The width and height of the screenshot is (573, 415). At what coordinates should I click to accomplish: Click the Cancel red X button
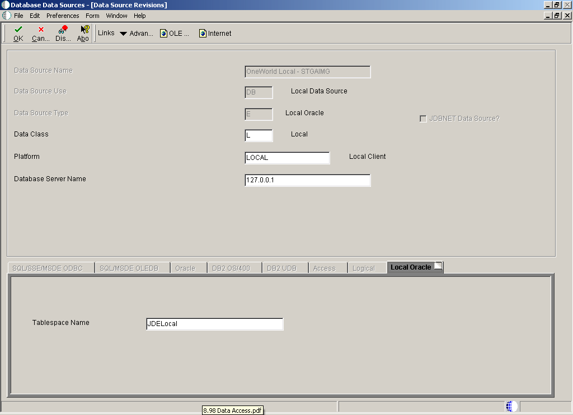40,33
